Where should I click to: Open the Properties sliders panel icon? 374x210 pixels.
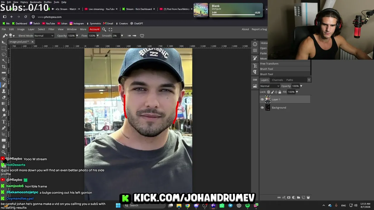coord(255,50)
